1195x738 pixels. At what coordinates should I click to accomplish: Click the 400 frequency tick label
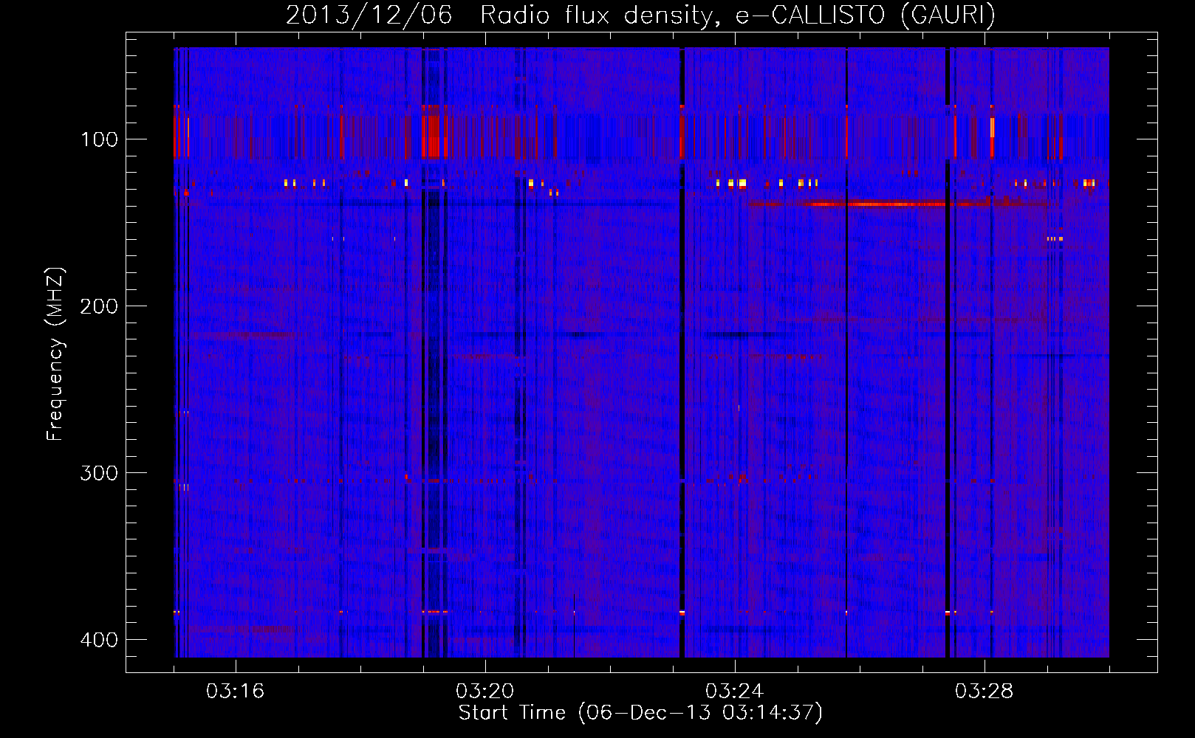pyautogui.click(x=99, y=640)
